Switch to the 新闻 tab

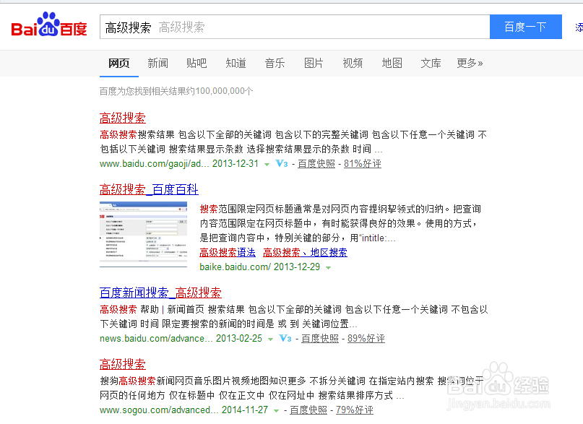(157, 63)
